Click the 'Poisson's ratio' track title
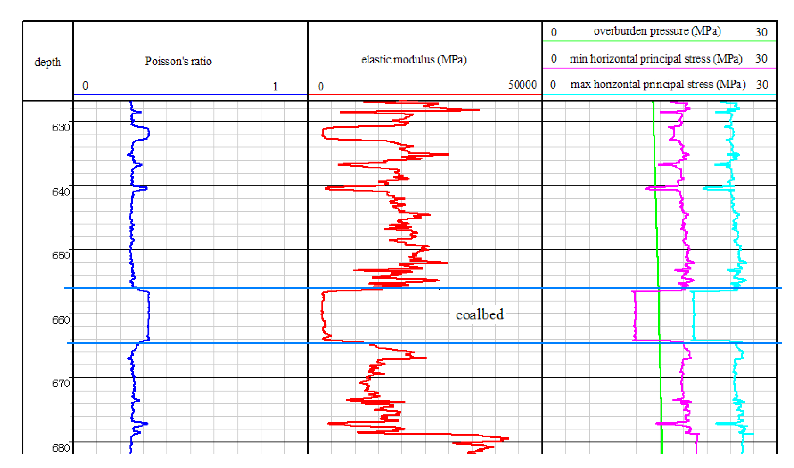Image resolution: width=794 pixels, height=468 pixels. coord(178,61)
